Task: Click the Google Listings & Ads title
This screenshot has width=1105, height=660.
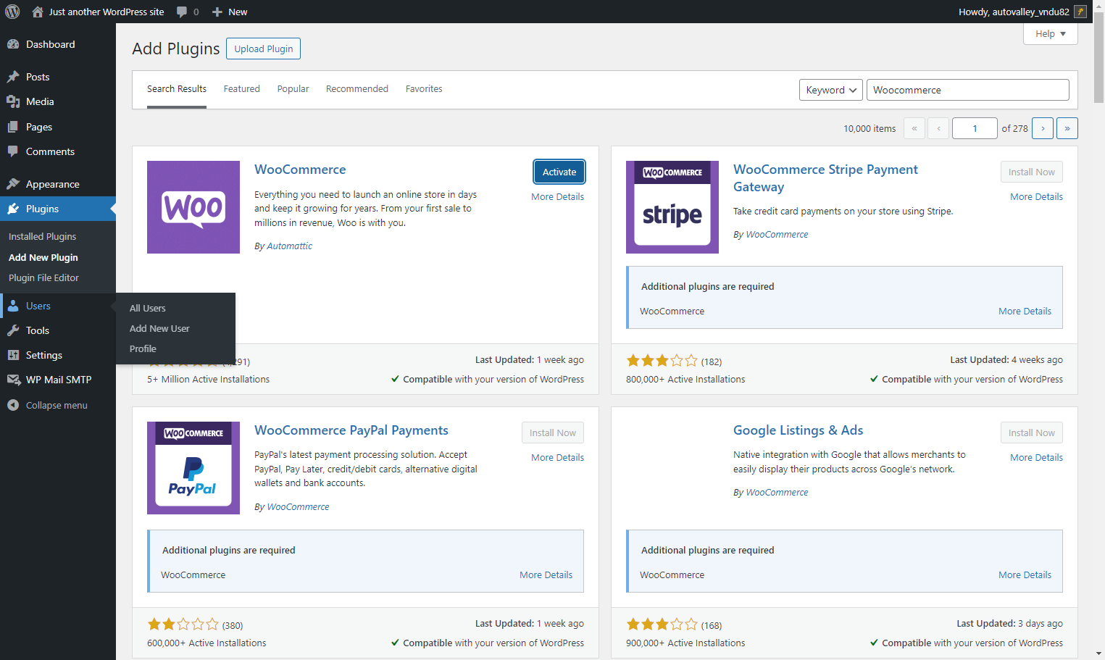Action: [798, 430]
